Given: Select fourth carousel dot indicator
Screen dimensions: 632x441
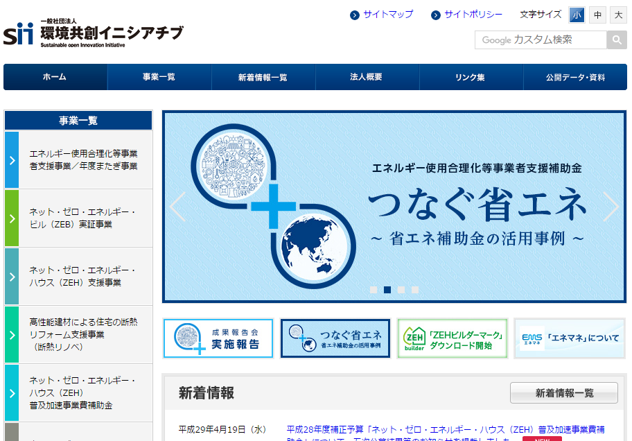Looking at the screenshot, I should [x=415, y=290].
